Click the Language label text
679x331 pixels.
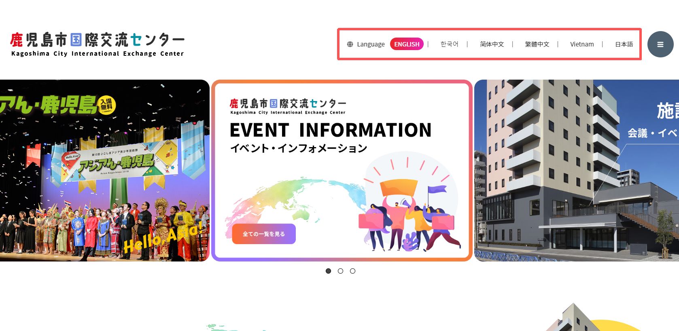tap(371, 44)
